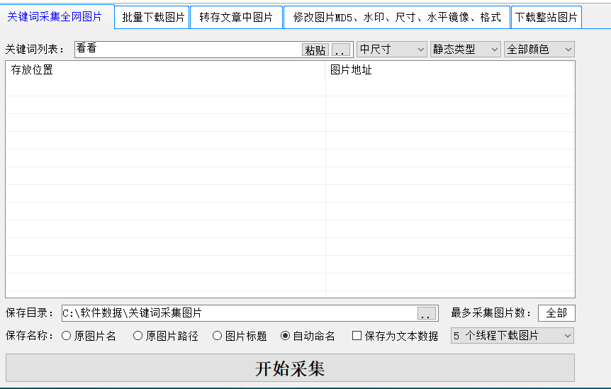
Task: Select the 自动命名 radio option
Action: pos(308,336)
